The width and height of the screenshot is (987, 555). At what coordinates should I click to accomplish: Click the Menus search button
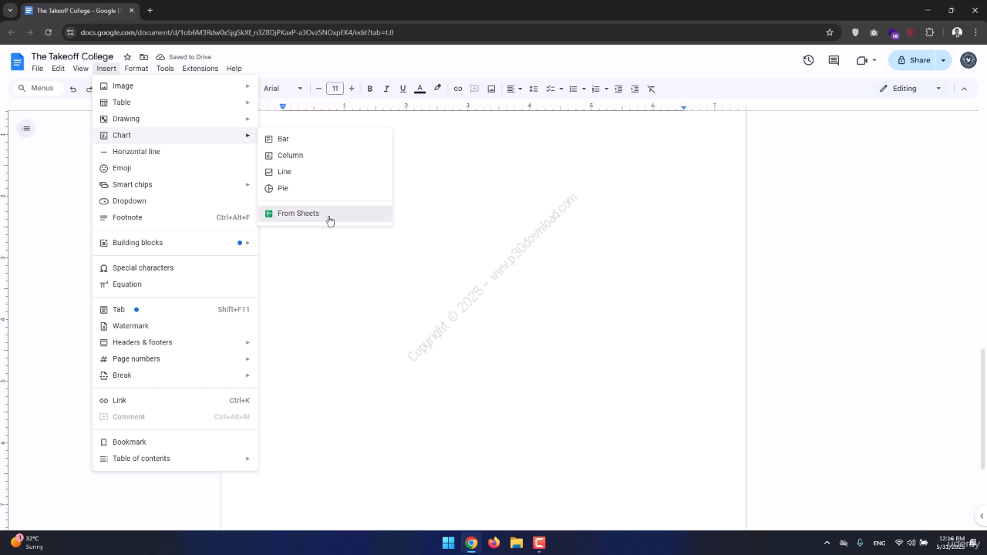(35, 89)
